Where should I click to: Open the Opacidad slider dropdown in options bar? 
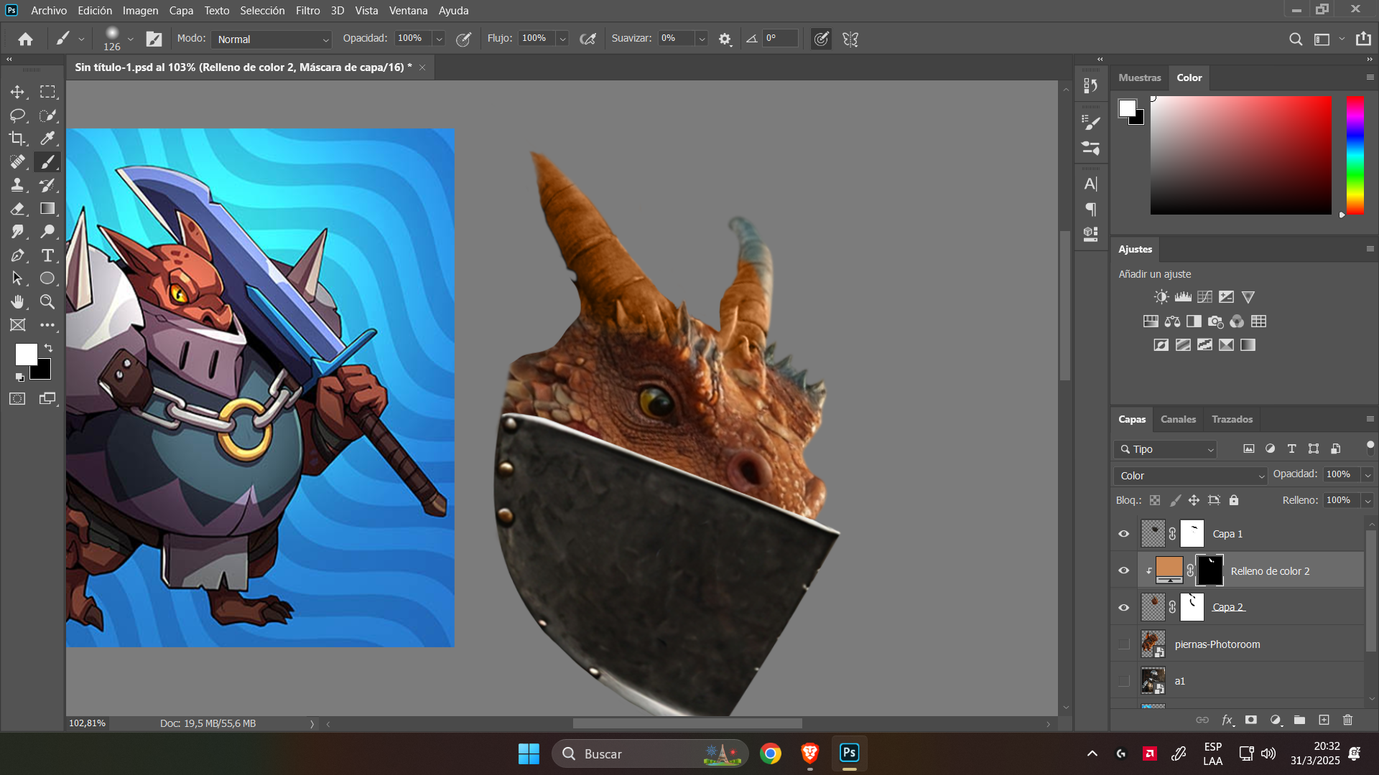[439, 39]
